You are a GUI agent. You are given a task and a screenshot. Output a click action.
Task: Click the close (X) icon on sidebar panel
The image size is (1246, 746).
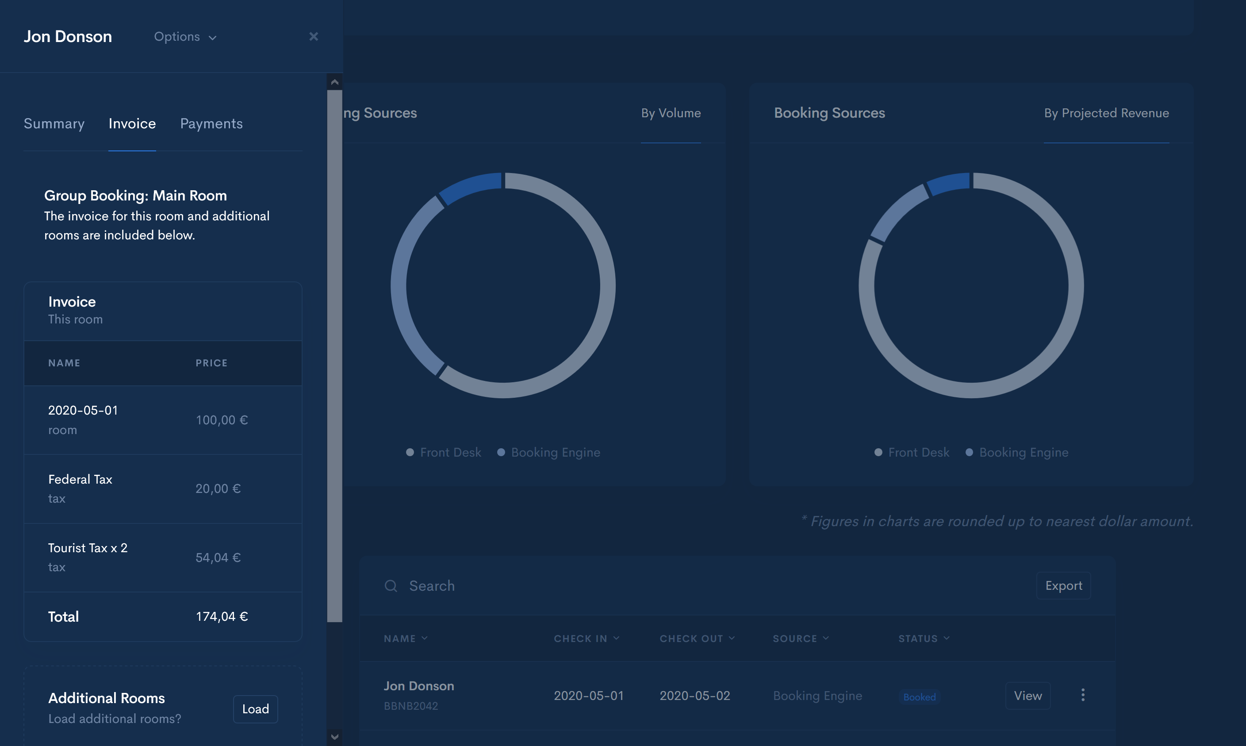coord(313,36)
